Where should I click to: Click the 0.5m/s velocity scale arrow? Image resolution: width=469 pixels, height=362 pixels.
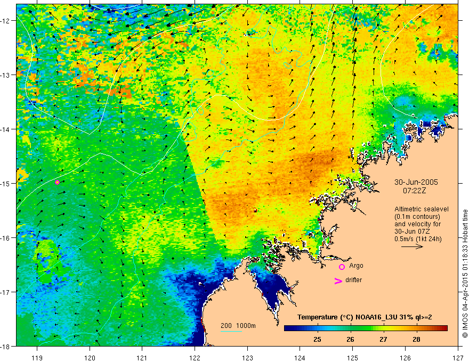click(412, 246)
